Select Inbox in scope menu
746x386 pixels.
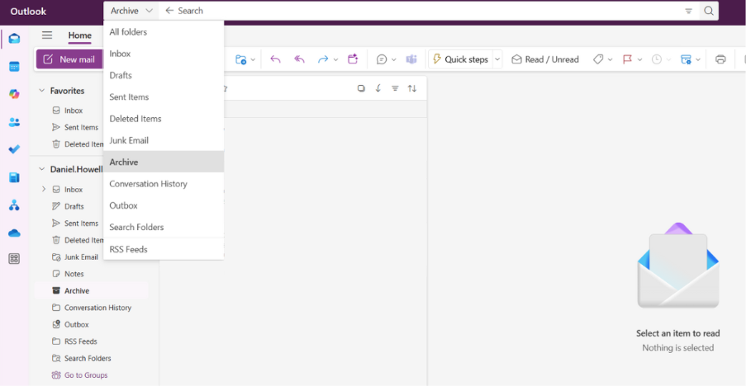[x=164, y=54]
